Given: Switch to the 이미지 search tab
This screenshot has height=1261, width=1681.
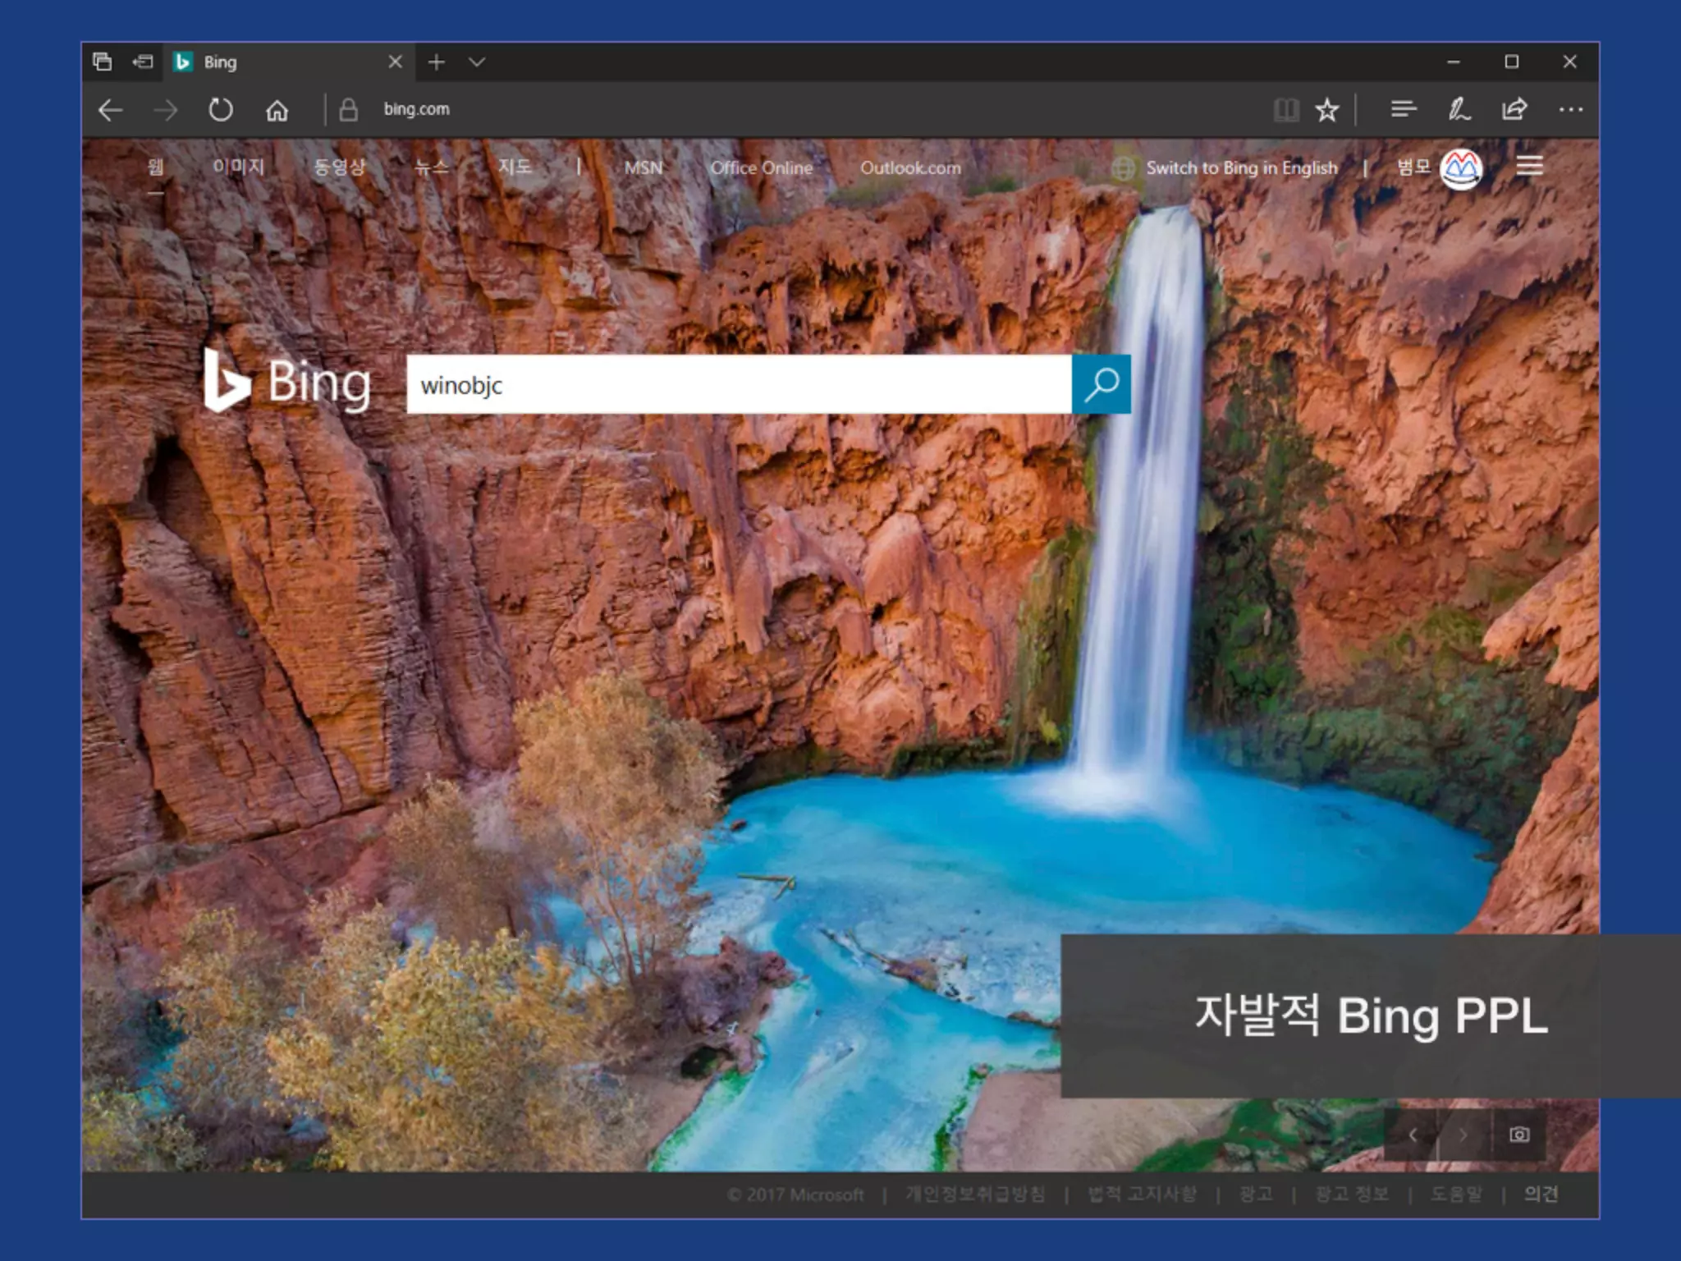Looking at the screenshot, I should click(238, 167).
